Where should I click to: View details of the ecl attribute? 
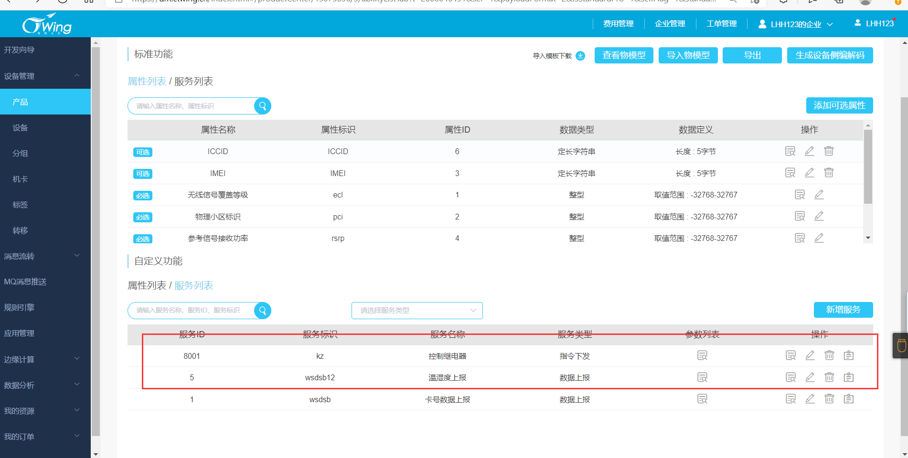(800, 195)
